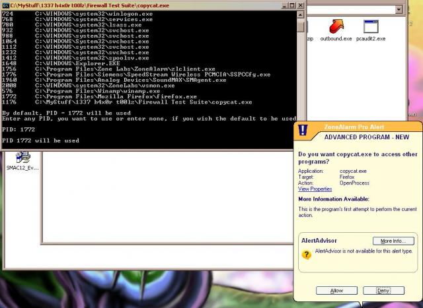Click the services.exe process line
The image size is (423, 308).
click(x=77, y=19)
